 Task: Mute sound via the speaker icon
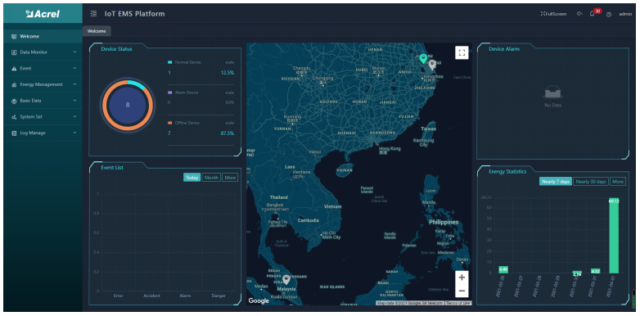tap(579, 14)
